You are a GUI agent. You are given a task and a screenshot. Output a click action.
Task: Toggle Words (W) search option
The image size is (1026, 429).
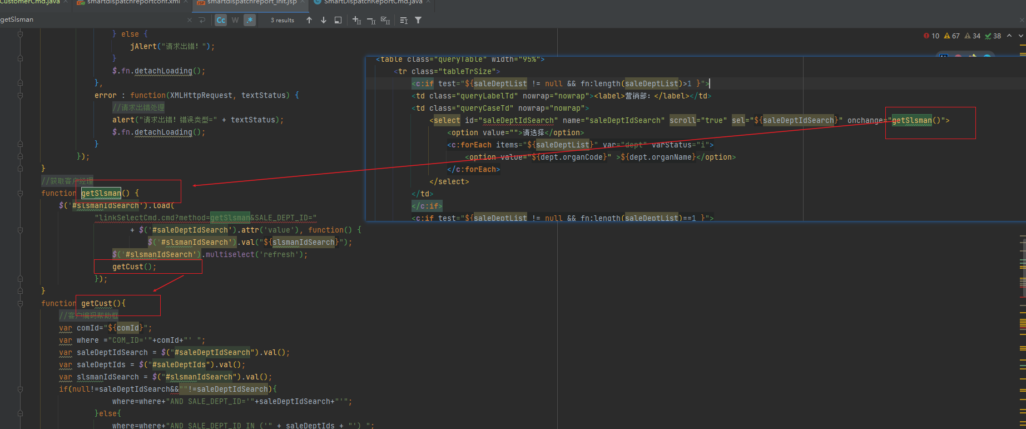[235, 20]
